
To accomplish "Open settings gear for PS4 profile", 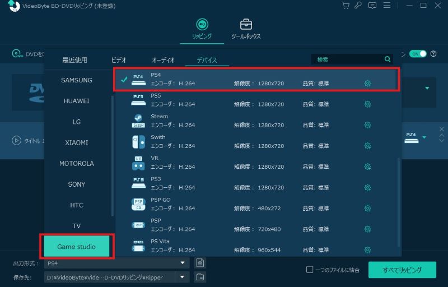I will click(x=368, y=83).
